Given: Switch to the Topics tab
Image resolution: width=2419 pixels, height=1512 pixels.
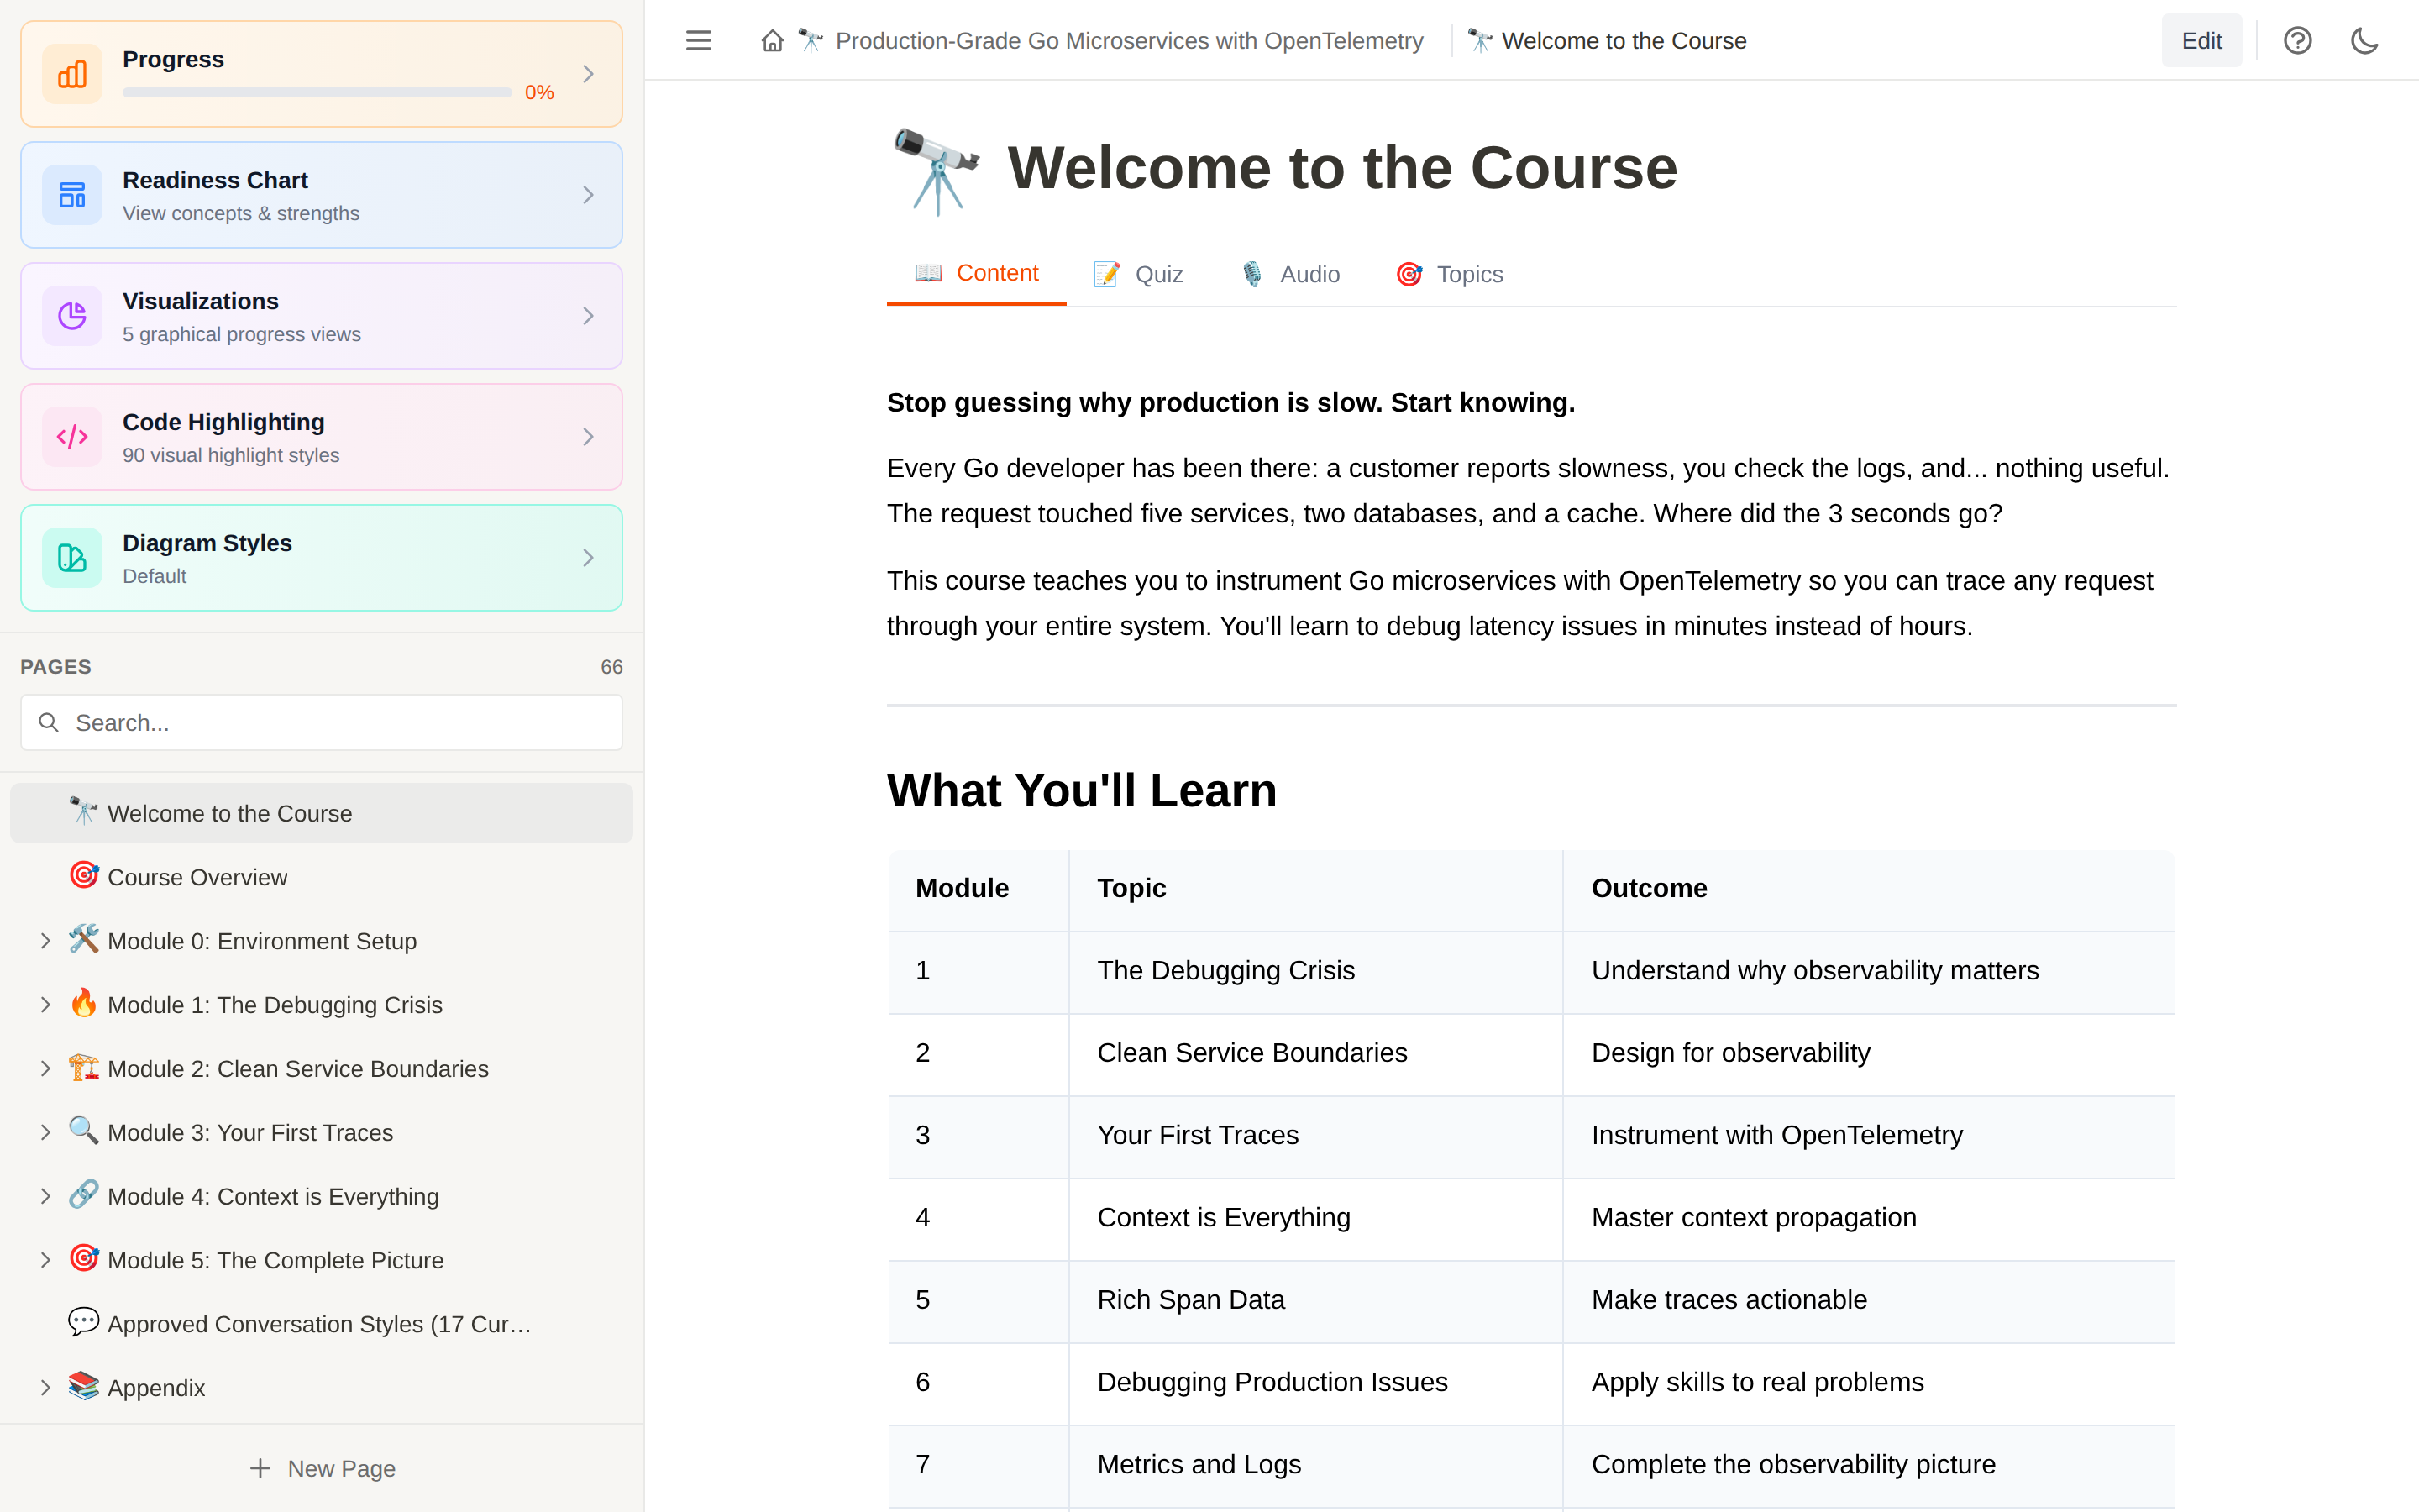Looking at the screenshot, I should (1450, 274).
